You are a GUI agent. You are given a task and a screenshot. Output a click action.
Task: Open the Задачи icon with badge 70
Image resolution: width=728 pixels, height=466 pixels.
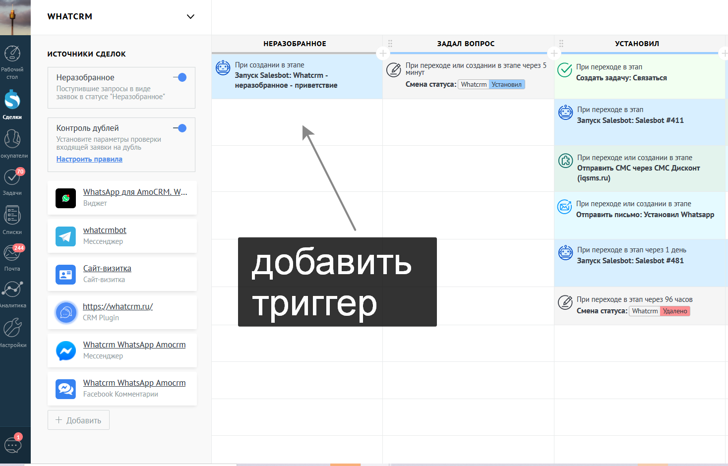pos(12,177)
